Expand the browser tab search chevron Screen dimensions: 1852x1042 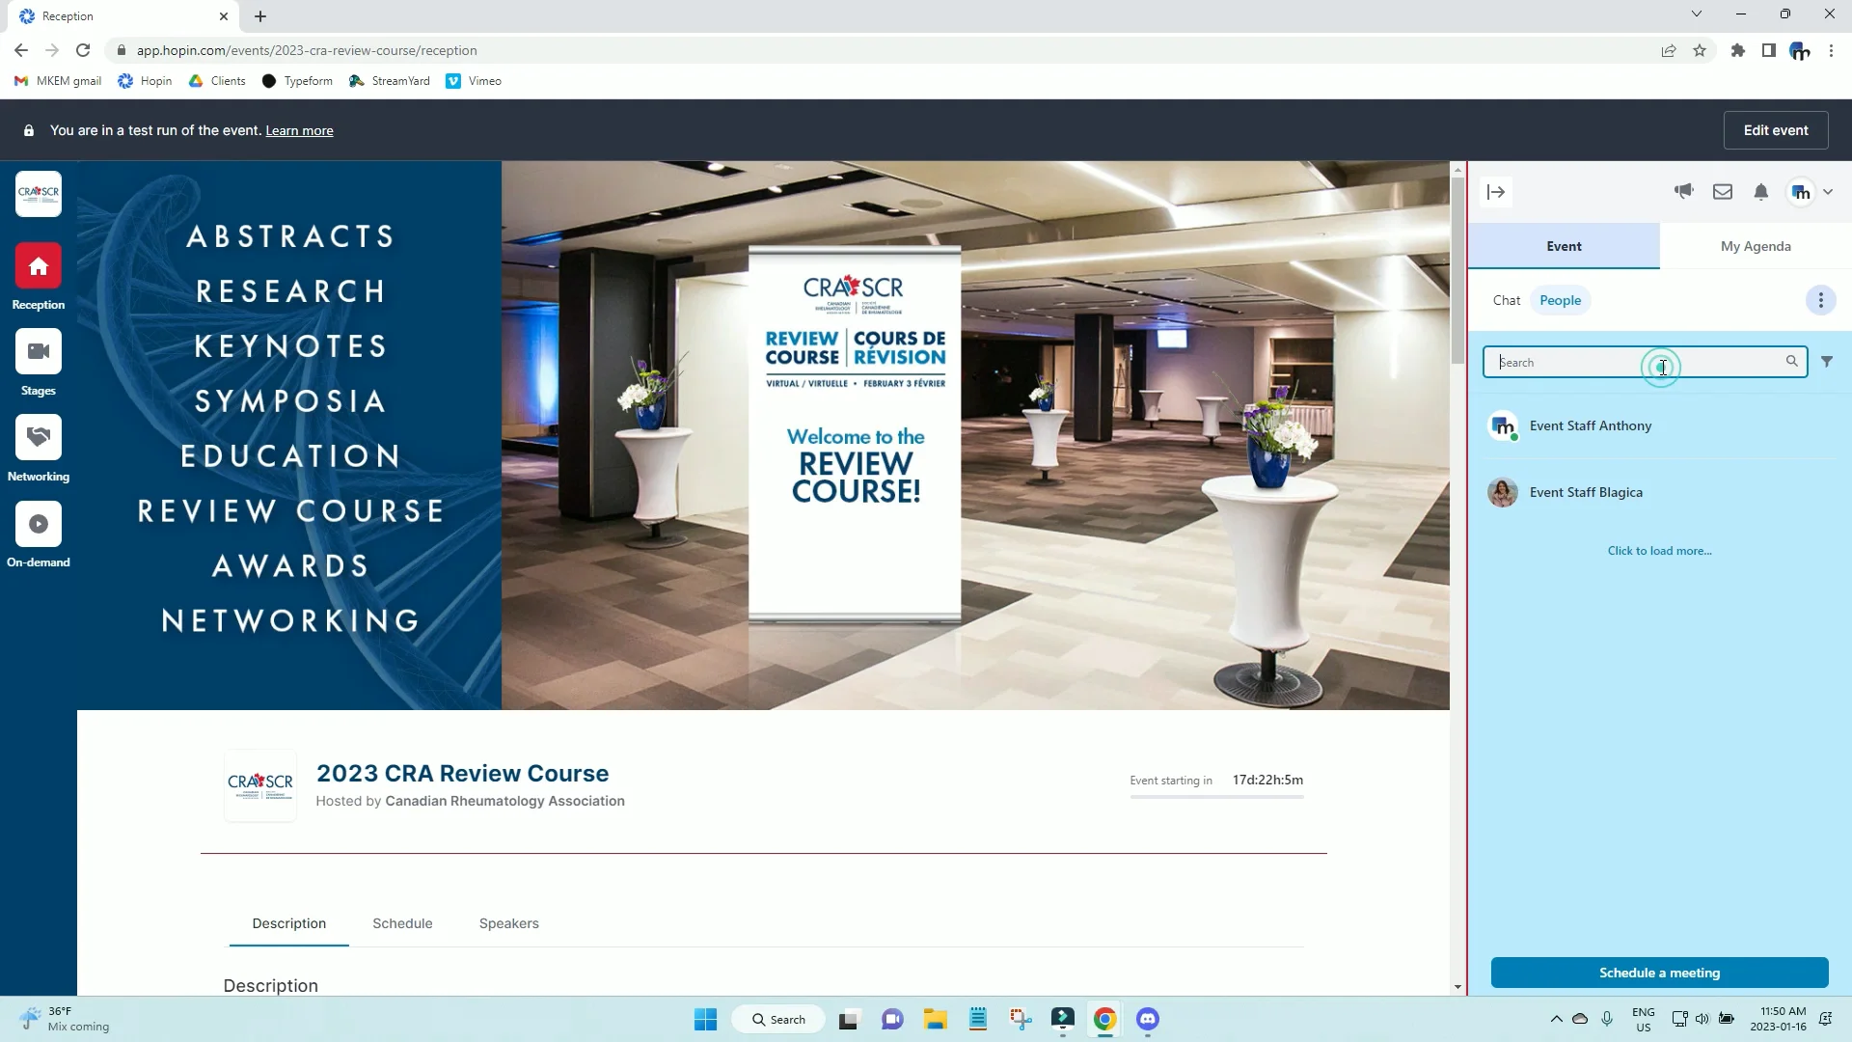tap(1696, 14)
